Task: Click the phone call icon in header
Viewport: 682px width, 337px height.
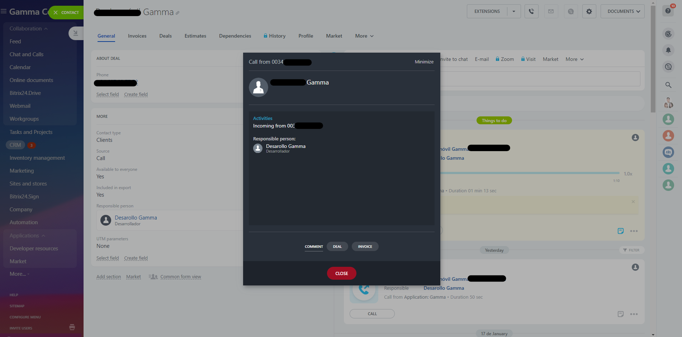Action: point(531,11)
